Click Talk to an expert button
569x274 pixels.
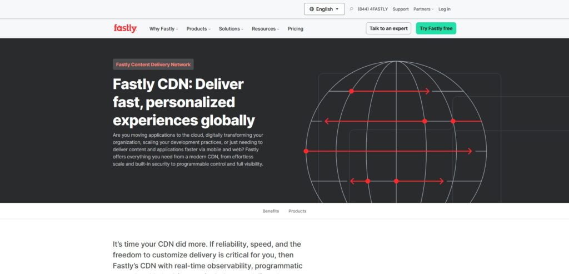[x=388, y=28]
